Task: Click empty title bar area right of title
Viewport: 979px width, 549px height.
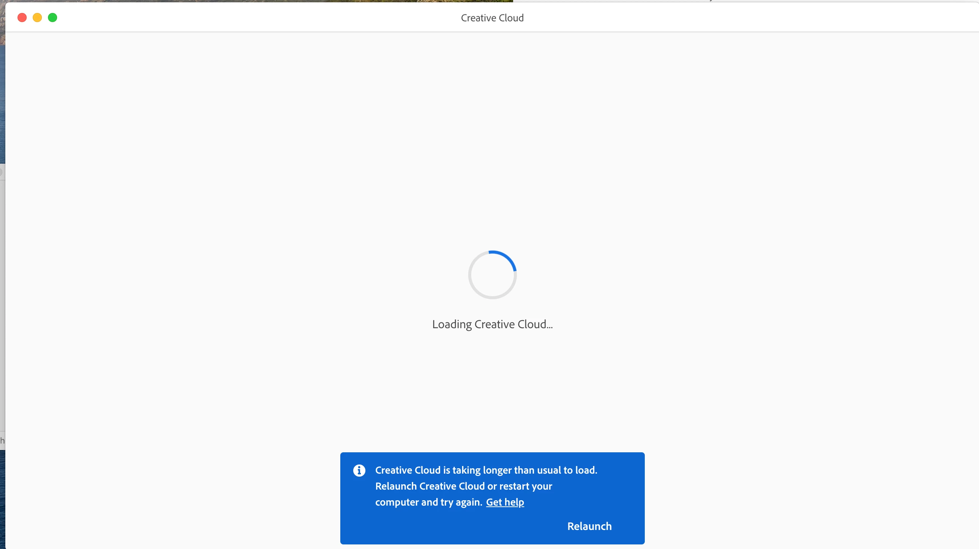Action: pos(723,18)
